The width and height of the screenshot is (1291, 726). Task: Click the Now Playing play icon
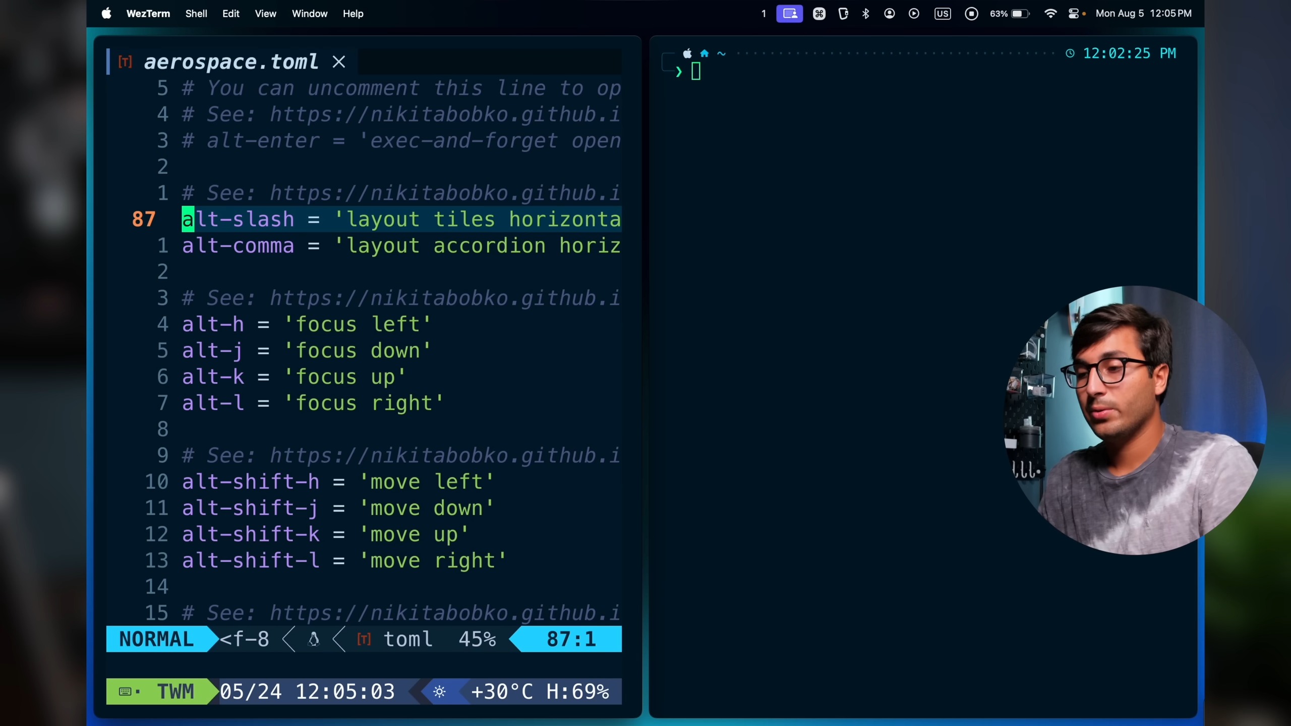click(x=914, y=14)
